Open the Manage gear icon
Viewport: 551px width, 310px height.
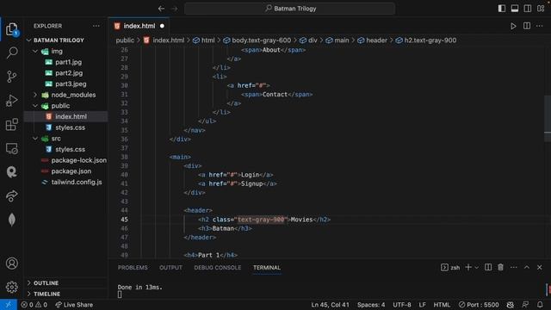(x=11, y=287)
